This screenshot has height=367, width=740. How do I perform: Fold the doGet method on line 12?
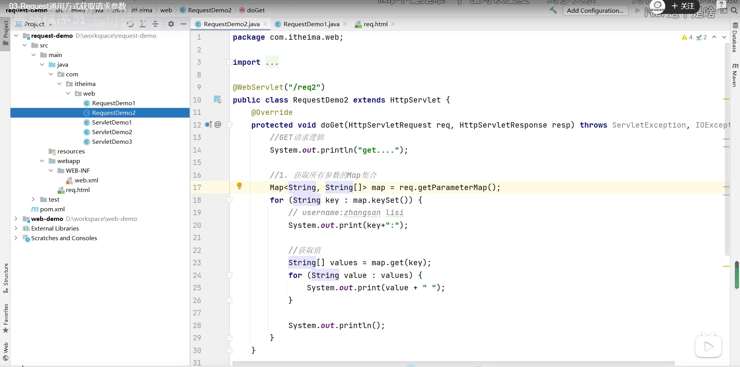coord(229,125)
